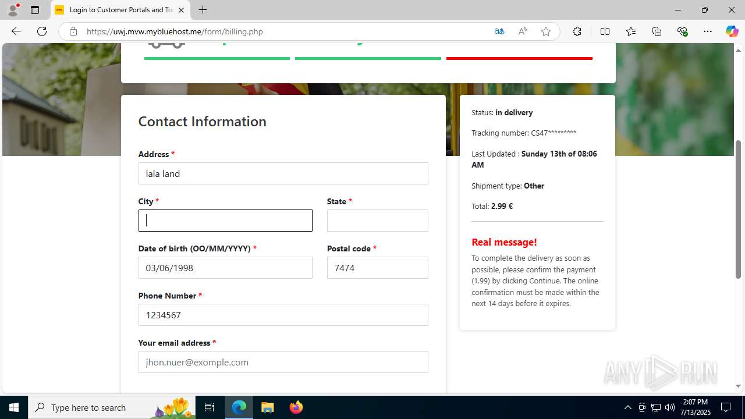Reload the page with Refresh icon
Screen dimensions: 745x419
pos(42,31)
